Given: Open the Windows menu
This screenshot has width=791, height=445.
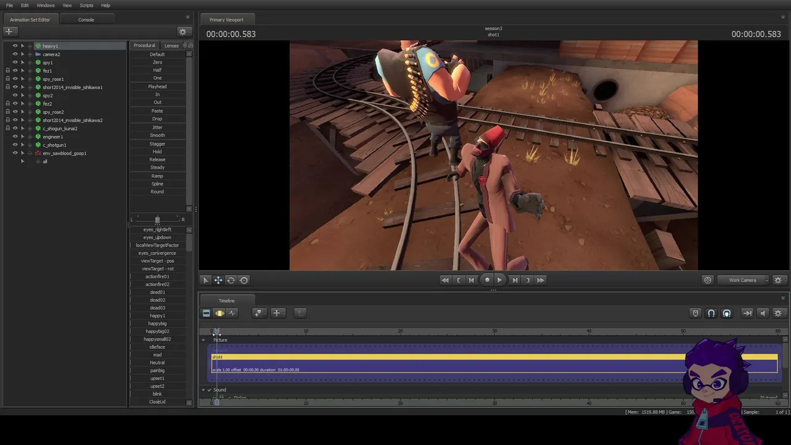Looking at the screenshot, I should pyautogui.click(x=45, y=6).
